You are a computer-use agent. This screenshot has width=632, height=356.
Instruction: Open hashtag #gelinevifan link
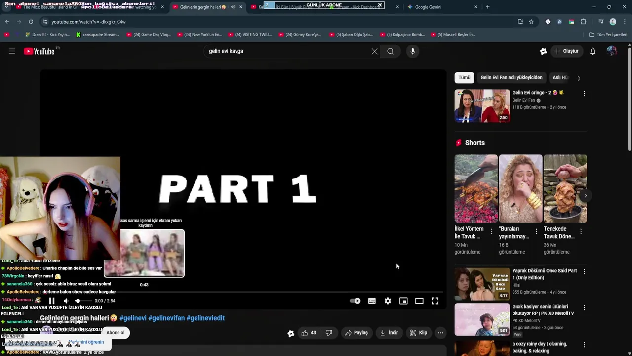(x=166, y=318)
